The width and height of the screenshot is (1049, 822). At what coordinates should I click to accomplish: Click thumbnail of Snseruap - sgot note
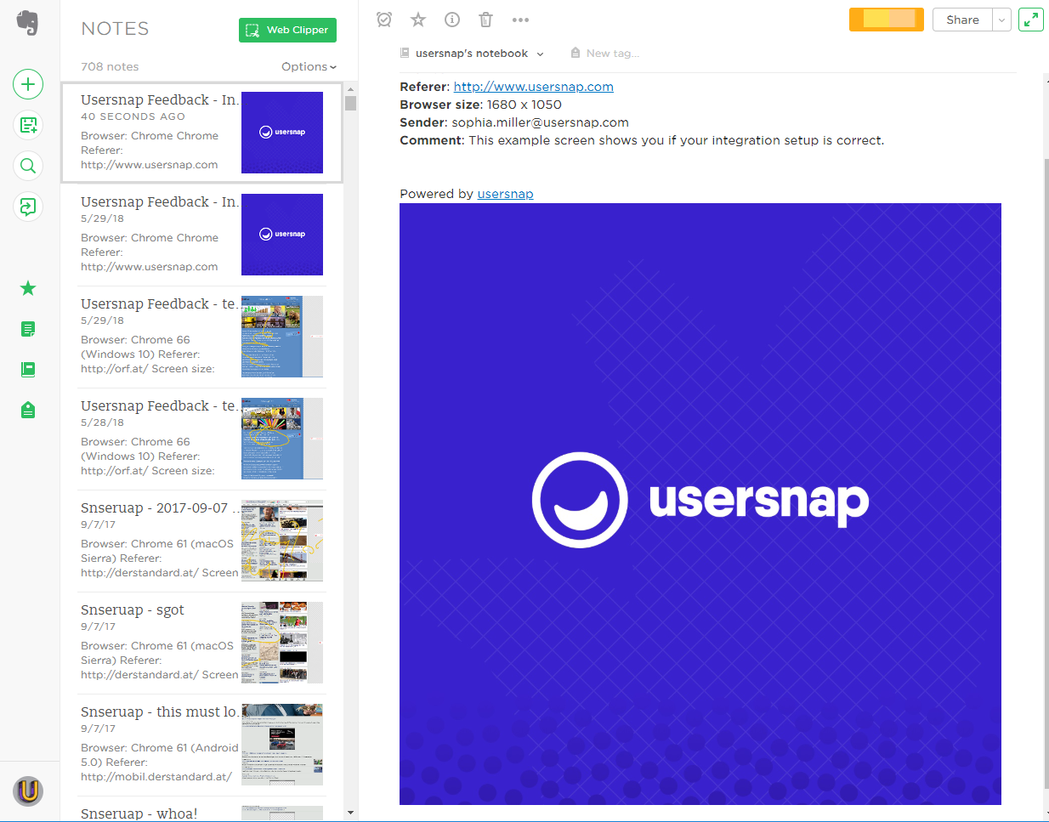tap(282, 643)
